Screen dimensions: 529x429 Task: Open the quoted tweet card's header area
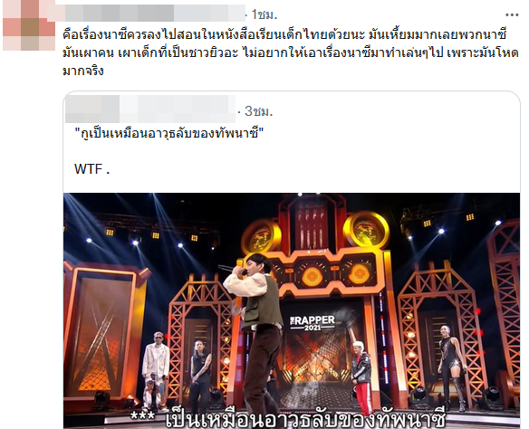(x=292, y=110)
